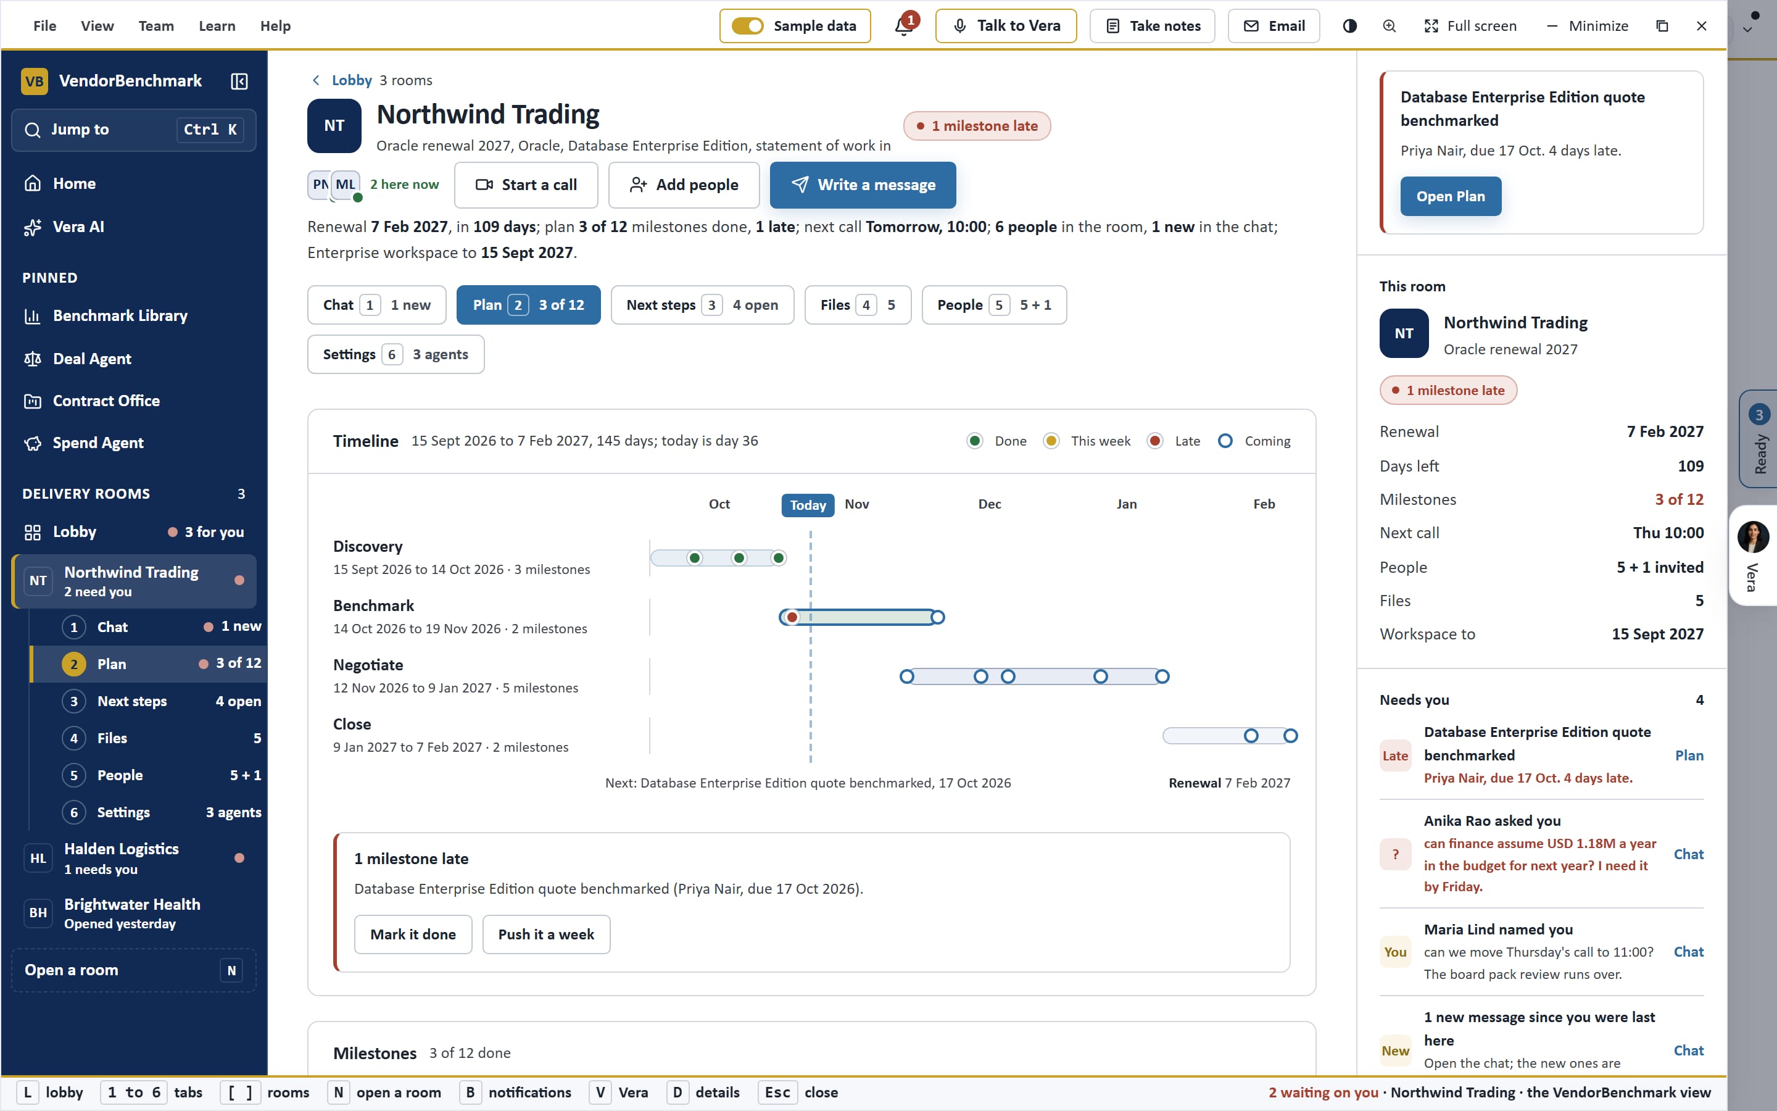
Task: Open Chat link for Anika Rao's question
Action: 1688,854
